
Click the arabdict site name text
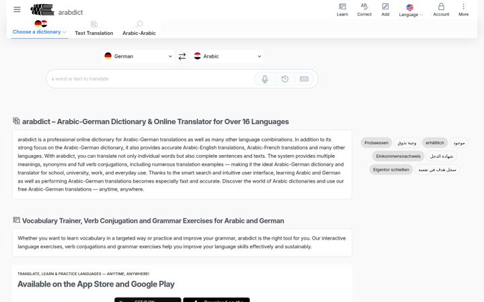(71, 12)
